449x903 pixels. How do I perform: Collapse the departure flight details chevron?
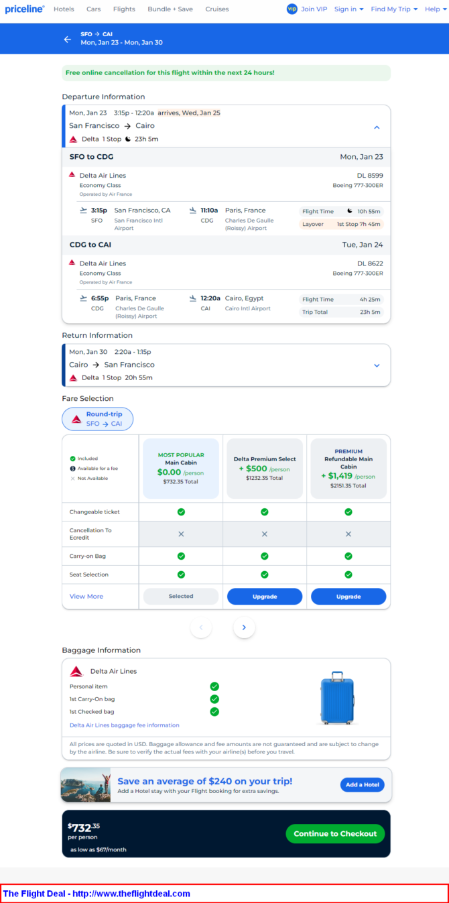(377, 127)
